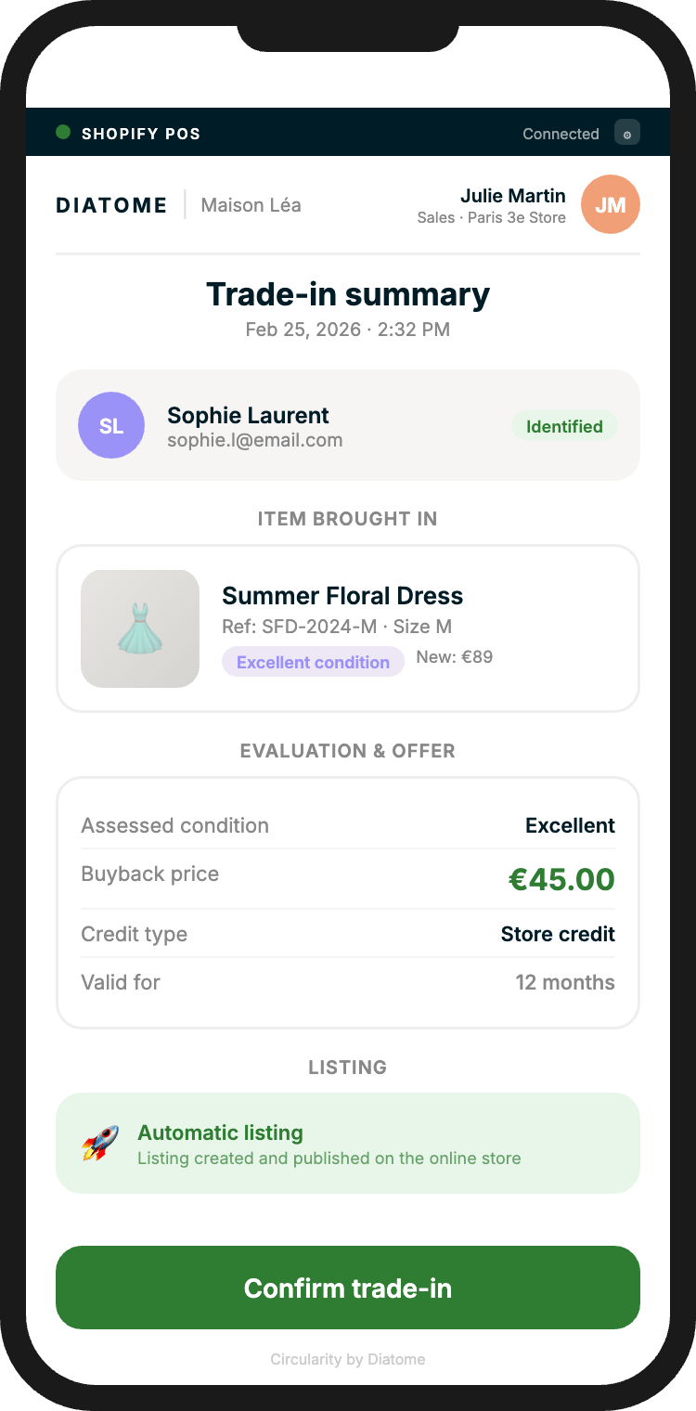The height and width of the screenshot is (1411, 696).
Task: Click the Automatic listing heading
Action: coord(220,1133)
